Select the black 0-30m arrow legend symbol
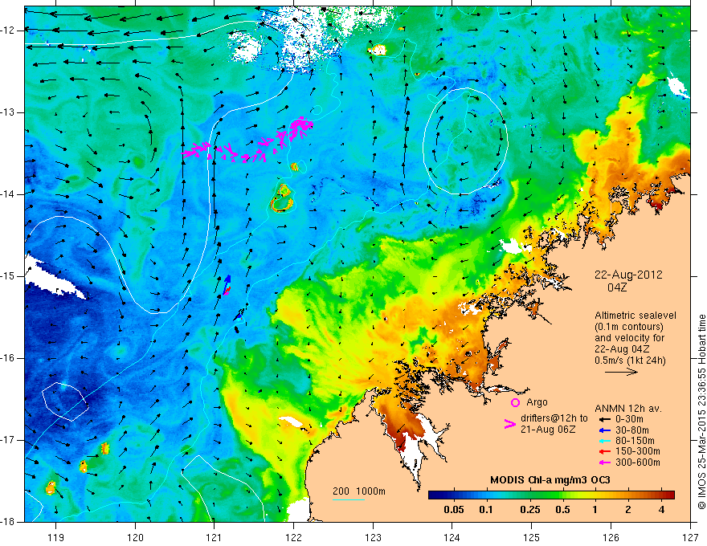The width and height of the screenshot is (707, 546). click(604, 419)
